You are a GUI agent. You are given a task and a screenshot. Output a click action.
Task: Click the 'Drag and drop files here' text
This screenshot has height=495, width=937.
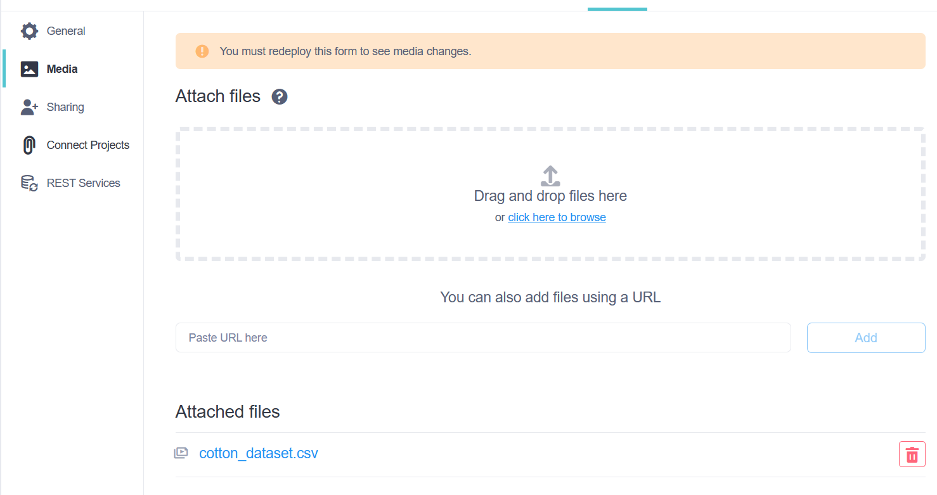(x=550, y=196)
